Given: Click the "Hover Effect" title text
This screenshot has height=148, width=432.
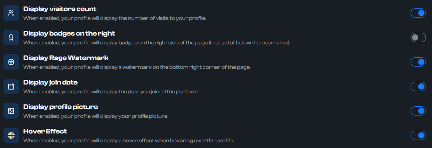Looking at the screenshot, I should tap(45, 131).
